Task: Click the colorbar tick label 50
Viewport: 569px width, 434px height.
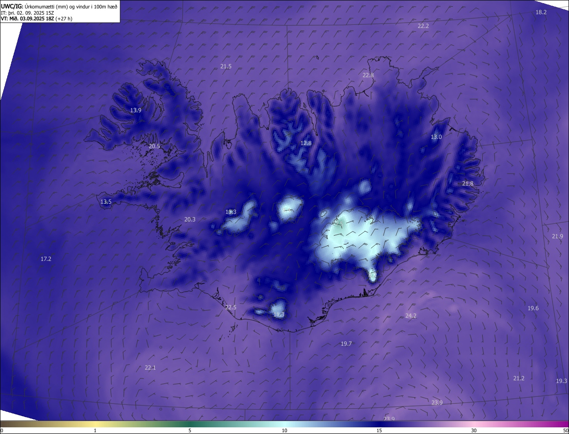Action: coord(565,431)
